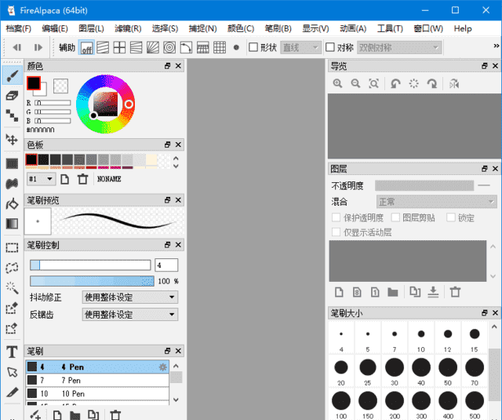The width and height of the screenshot is (502, 420).
Task: Float the 颜色 color panel
Action: pos(167,66)
